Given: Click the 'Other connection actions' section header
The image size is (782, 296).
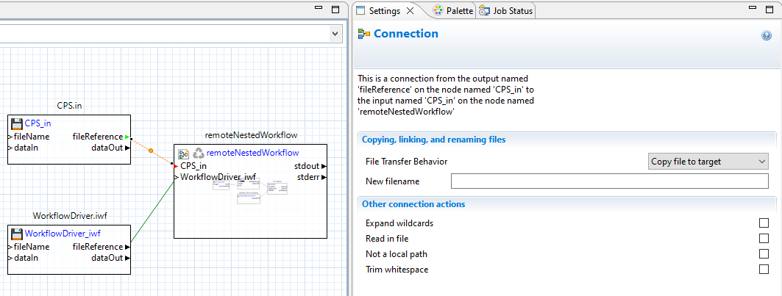Looking at the screenshot, I should coord(413,203).
